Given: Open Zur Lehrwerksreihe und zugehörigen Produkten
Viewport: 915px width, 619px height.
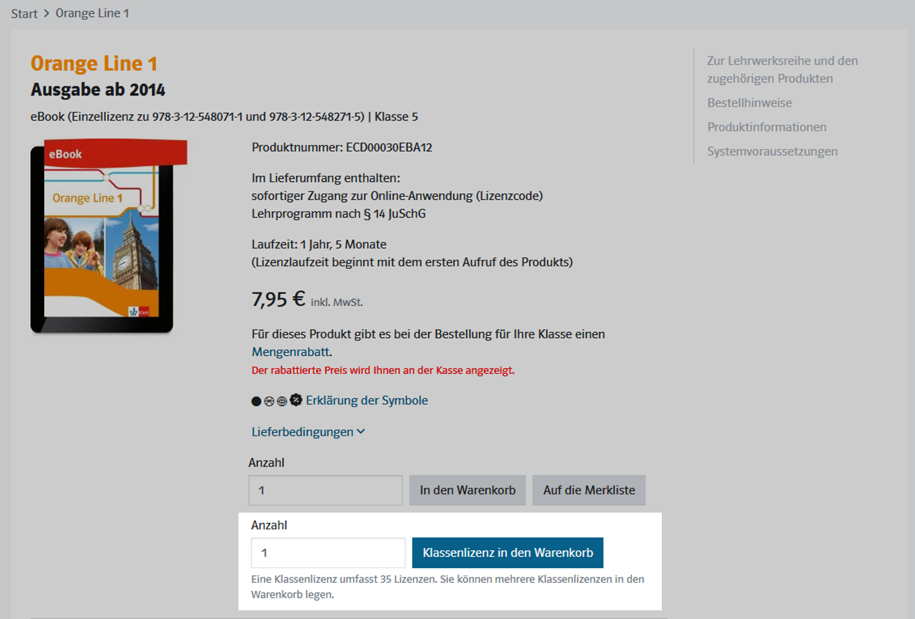Looking at the screenshot, I should point(782,70).
